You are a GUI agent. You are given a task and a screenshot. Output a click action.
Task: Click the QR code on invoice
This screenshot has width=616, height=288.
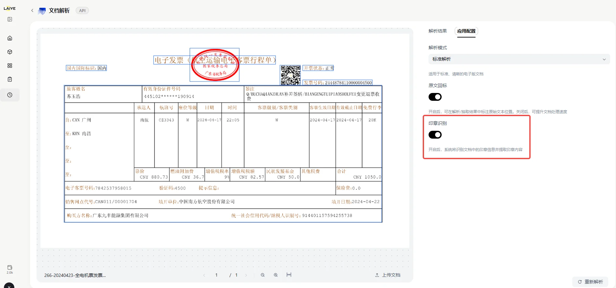(290, 75)
